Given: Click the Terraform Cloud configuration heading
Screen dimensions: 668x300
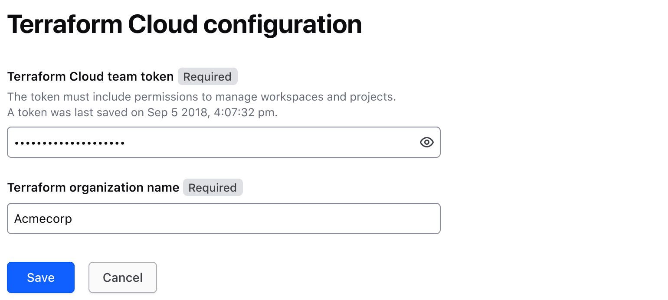Looking at the screenshot, I should (x=184, y=24).
